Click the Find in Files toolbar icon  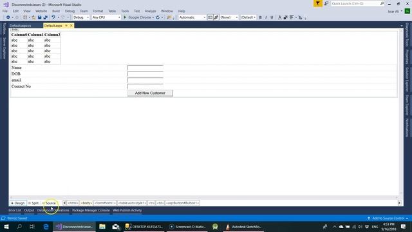tap(169, 17)
